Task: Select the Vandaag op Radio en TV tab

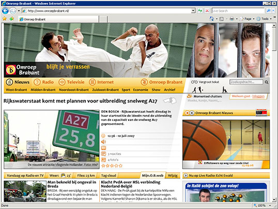Action: coord(25,175)
